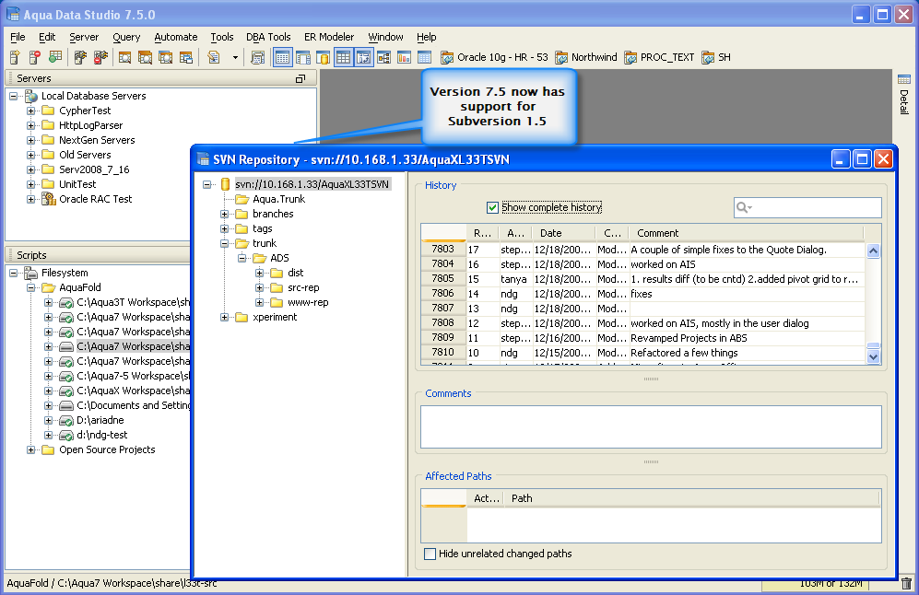Open the Detail side tab
This screenshot has width=919, height=595.
(903, 96)
